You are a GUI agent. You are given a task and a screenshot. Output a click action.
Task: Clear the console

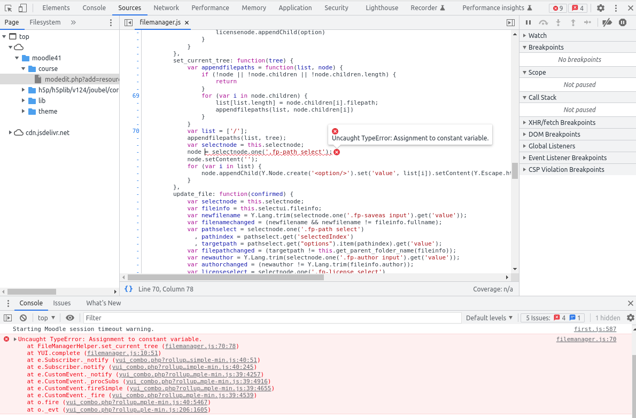tap(23, 318)
